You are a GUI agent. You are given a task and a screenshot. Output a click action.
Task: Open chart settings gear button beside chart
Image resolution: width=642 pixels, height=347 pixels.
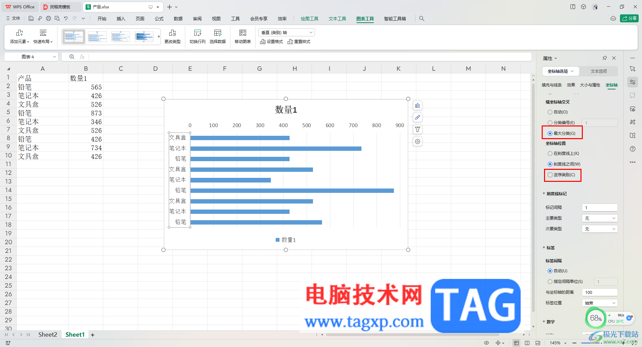(418, 141)
